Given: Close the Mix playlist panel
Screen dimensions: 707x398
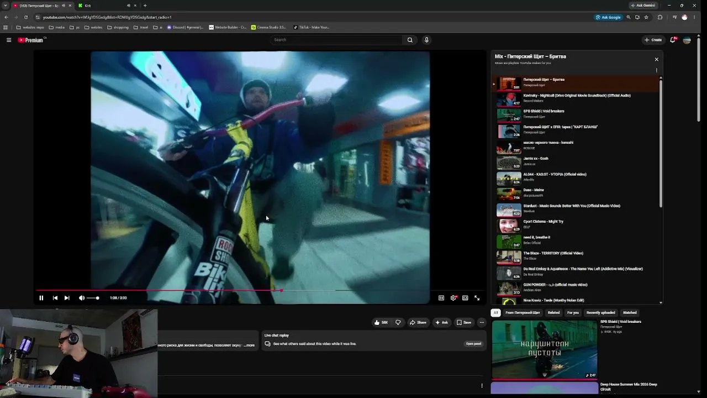Looking at the screenshot, I should tap(657, 59).
